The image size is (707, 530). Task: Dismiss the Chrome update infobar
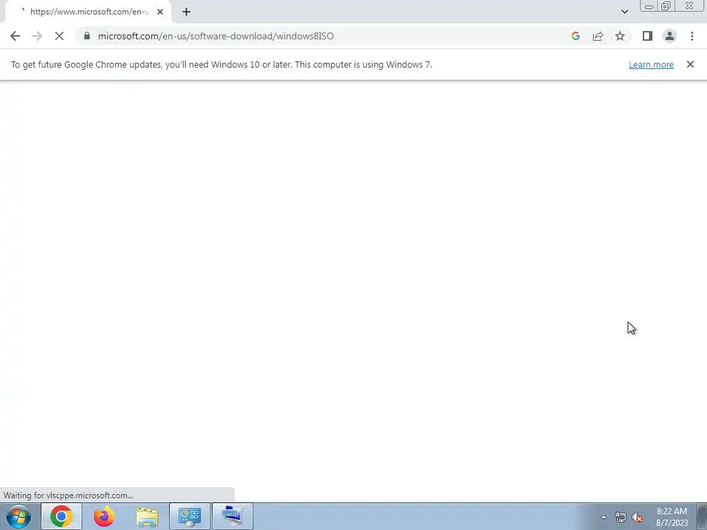coord(690,64)
